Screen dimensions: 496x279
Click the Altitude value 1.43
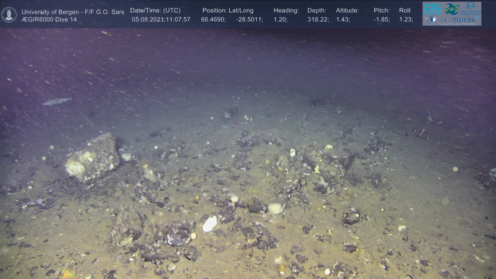(x=343, y=20)
